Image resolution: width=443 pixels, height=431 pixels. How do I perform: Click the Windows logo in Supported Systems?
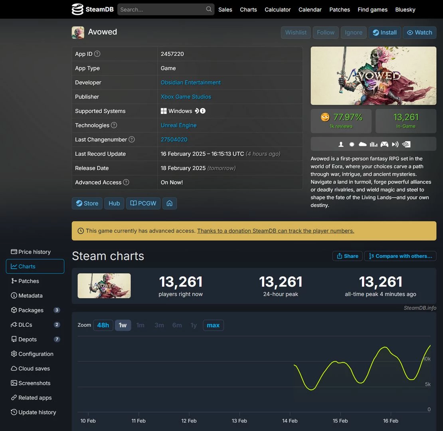pos(164,111)
